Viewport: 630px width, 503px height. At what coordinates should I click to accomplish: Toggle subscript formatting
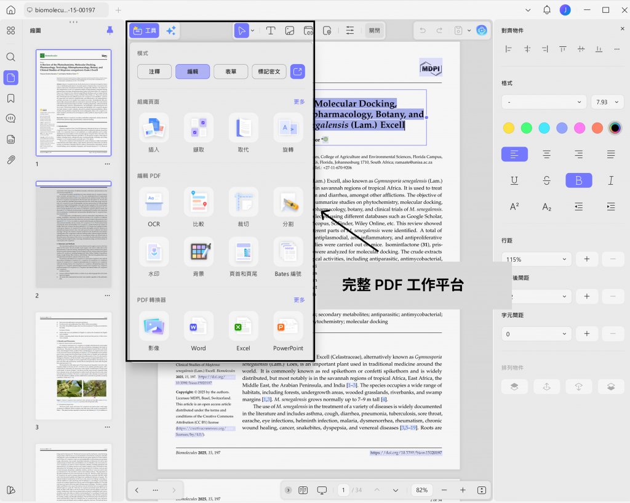[x=546, y=207]
